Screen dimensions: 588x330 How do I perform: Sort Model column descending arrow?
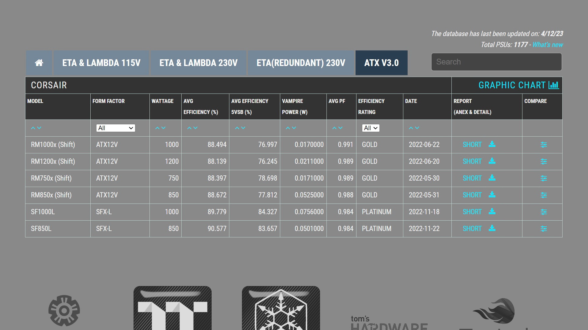[x=39, y=128]
